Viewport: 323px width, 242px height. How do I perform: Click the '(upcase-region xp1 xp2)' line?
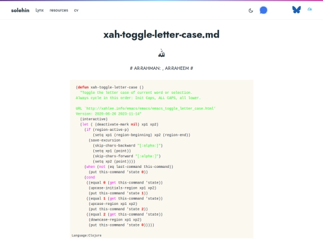(x=113, y=204)
